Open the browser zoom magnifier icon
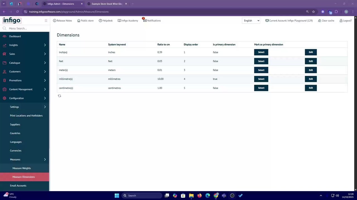357x200 pixels. coord(307,12)
